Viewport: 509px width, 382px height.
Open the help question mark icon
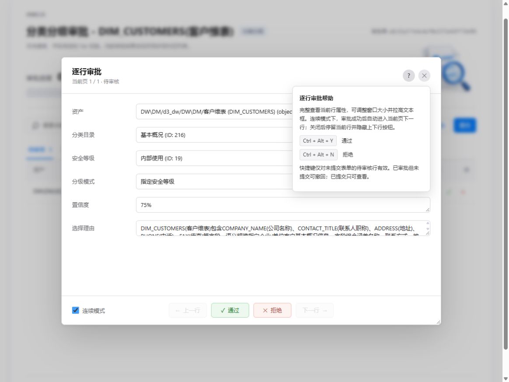[x=409, y=76]
